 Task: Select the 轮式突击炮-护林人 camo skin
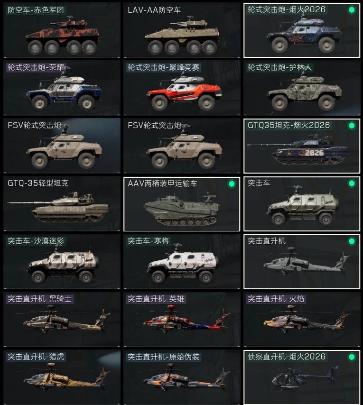pyautogui.click(x=302, y=88)
